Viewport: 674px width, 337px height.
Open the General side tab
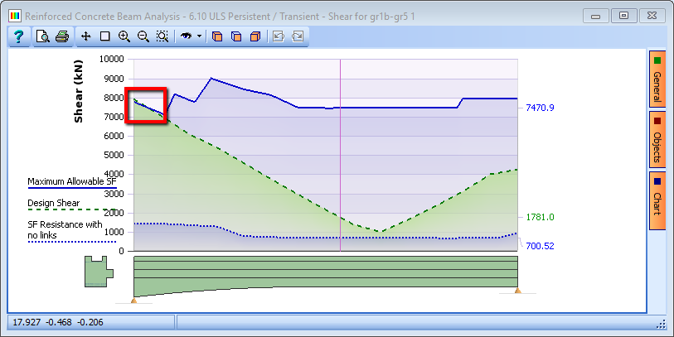657,79
